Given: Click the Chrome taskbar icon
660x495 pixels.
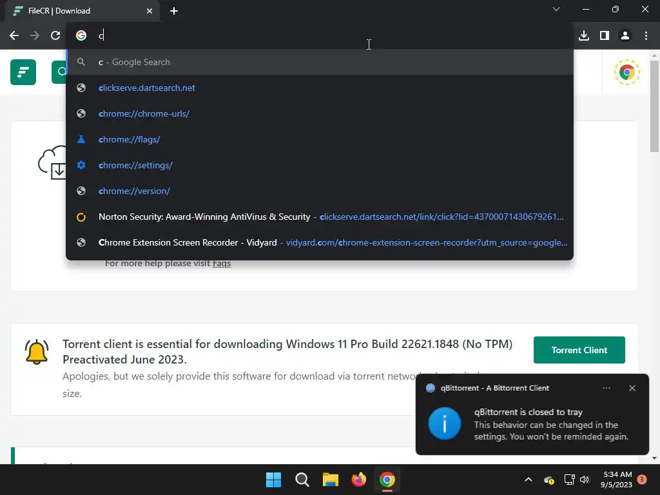Looking at the screenshot, I should (387, 480).
